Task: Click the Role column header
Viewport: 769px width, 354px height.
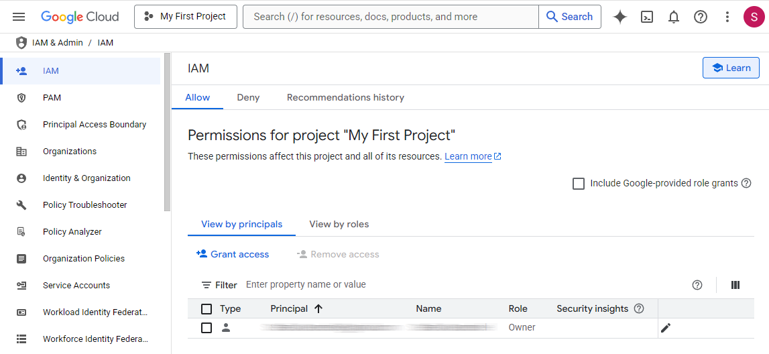Action: point(518,309)
